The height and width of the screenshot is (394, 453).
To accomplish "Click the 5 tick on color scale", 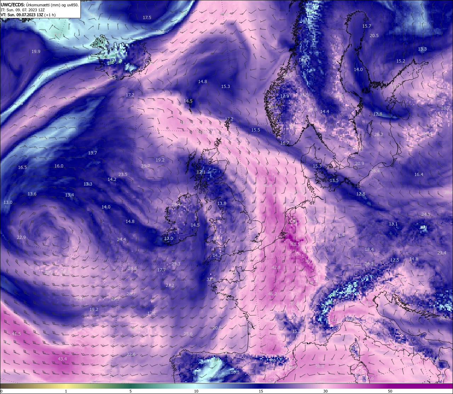I will [x=131, y=391].
